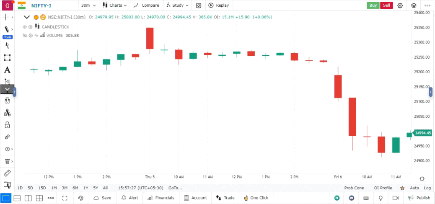Open the 30m interval dropdown
The width and height of the screenshot is (435, 204).
88,5
